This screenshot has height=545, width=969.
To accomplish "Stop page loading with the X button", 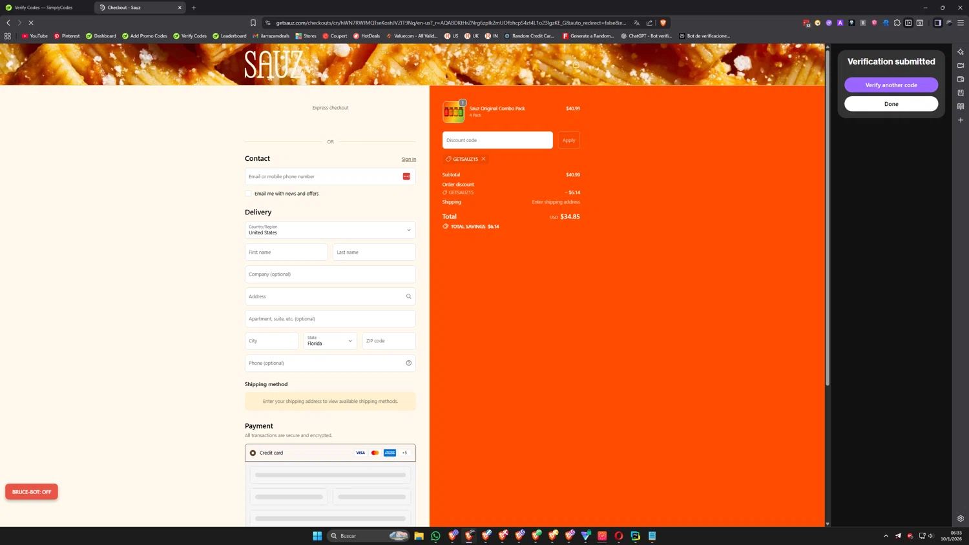I will point(31,23).
